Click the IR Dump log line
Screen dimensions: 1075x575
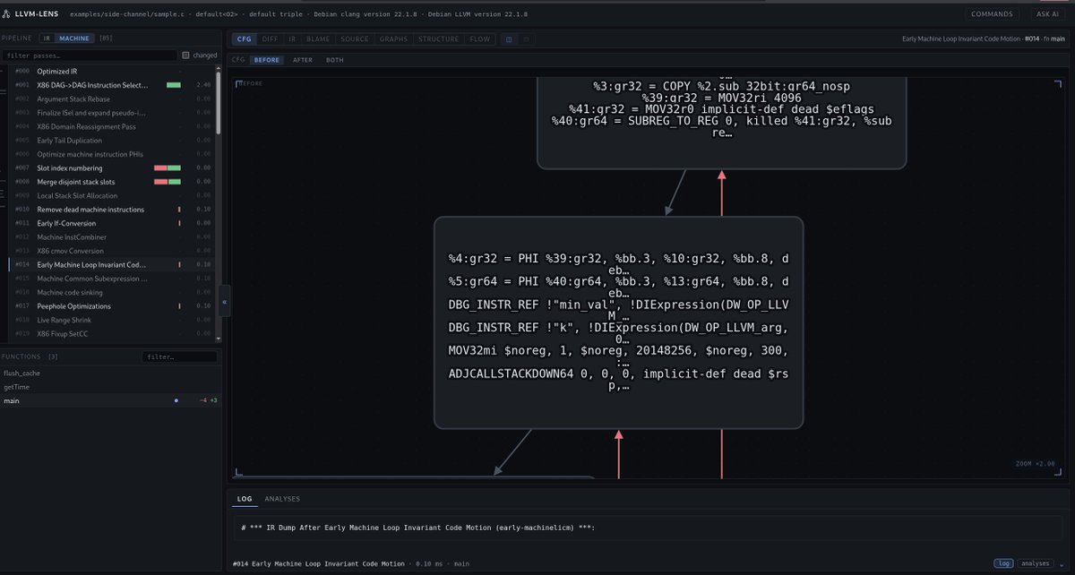(418, 528)
